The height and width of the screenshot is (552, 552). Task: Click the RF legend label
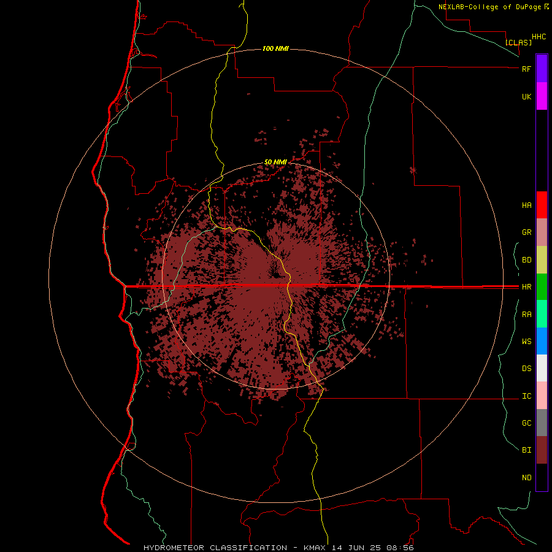tap(526, 69)
